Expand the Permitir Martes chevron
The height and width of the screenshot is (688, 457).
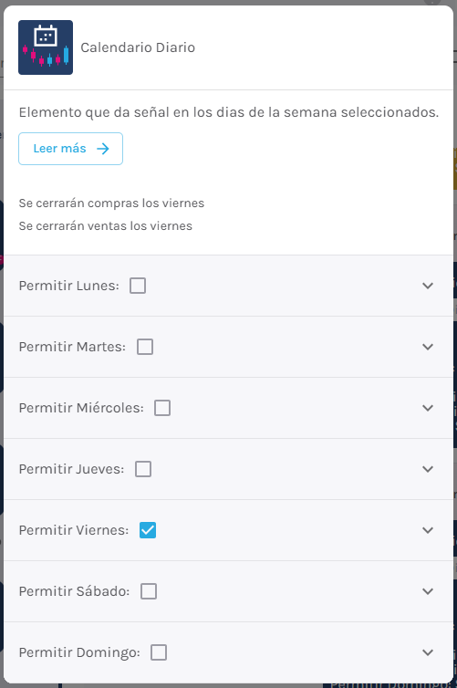428,347
